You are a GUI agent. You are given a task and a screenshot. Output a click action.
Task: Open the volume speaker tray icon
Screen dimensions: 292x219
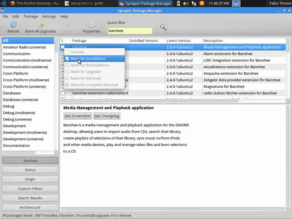pos(186,3)
